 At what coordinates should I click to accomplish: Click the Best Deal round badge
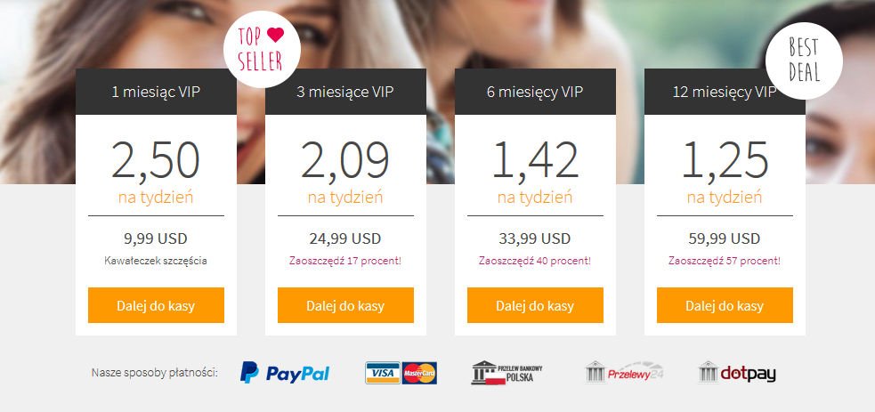804,61
